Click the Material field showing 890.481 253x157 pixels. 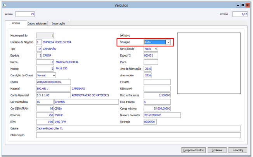54,89
